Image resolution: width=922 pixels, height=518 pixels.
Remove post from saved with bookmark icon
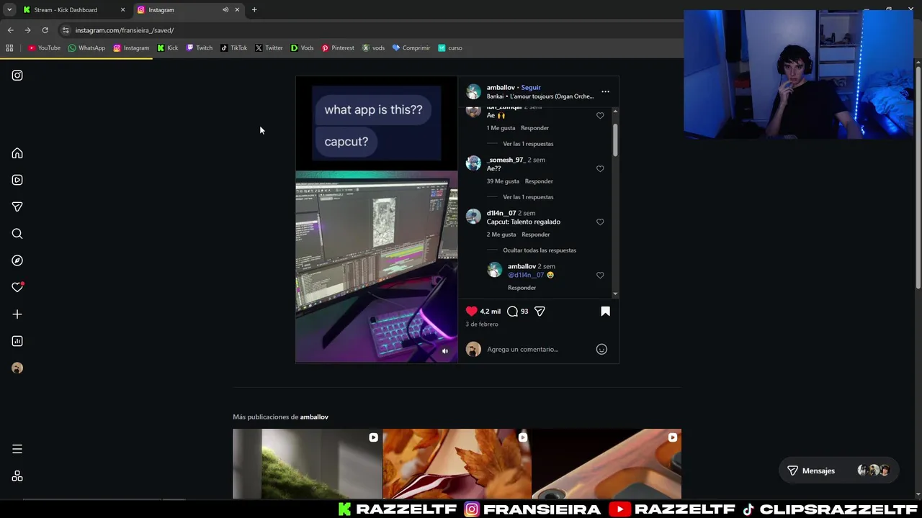(605, 312)
